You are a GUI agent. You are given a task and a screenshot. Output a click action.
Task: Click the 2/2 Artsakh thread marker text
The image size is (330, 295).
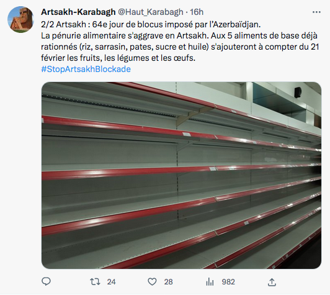coord(63,25)
